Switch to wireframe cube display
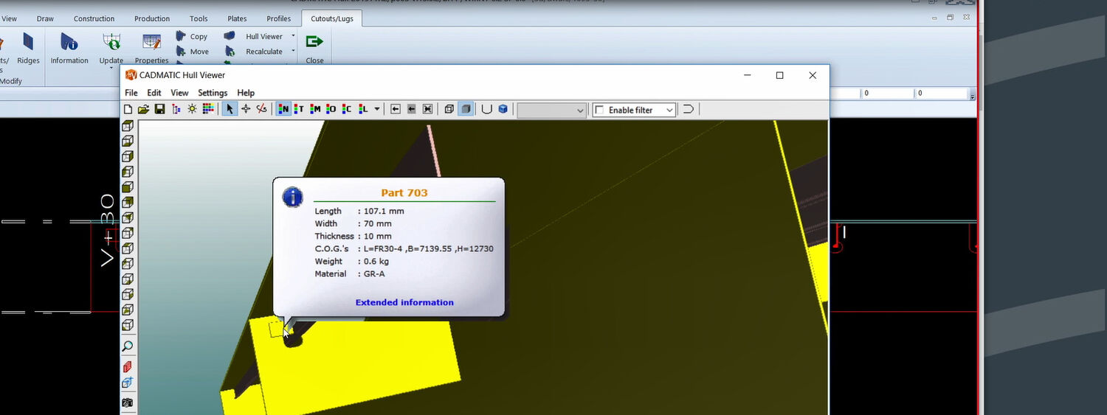This screenshot has width=1107, height=415. pos(449,109)
